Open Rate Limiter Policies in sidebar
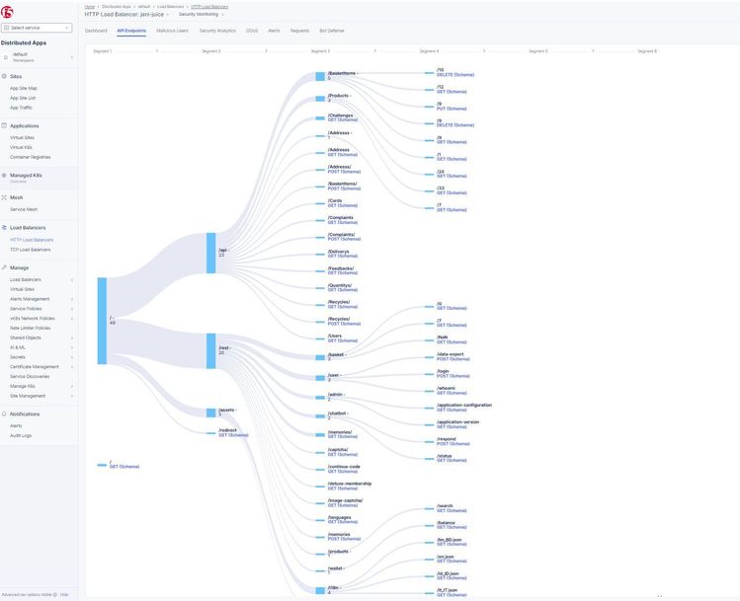Viewport: 740px width, 601px height. (31, 328)
